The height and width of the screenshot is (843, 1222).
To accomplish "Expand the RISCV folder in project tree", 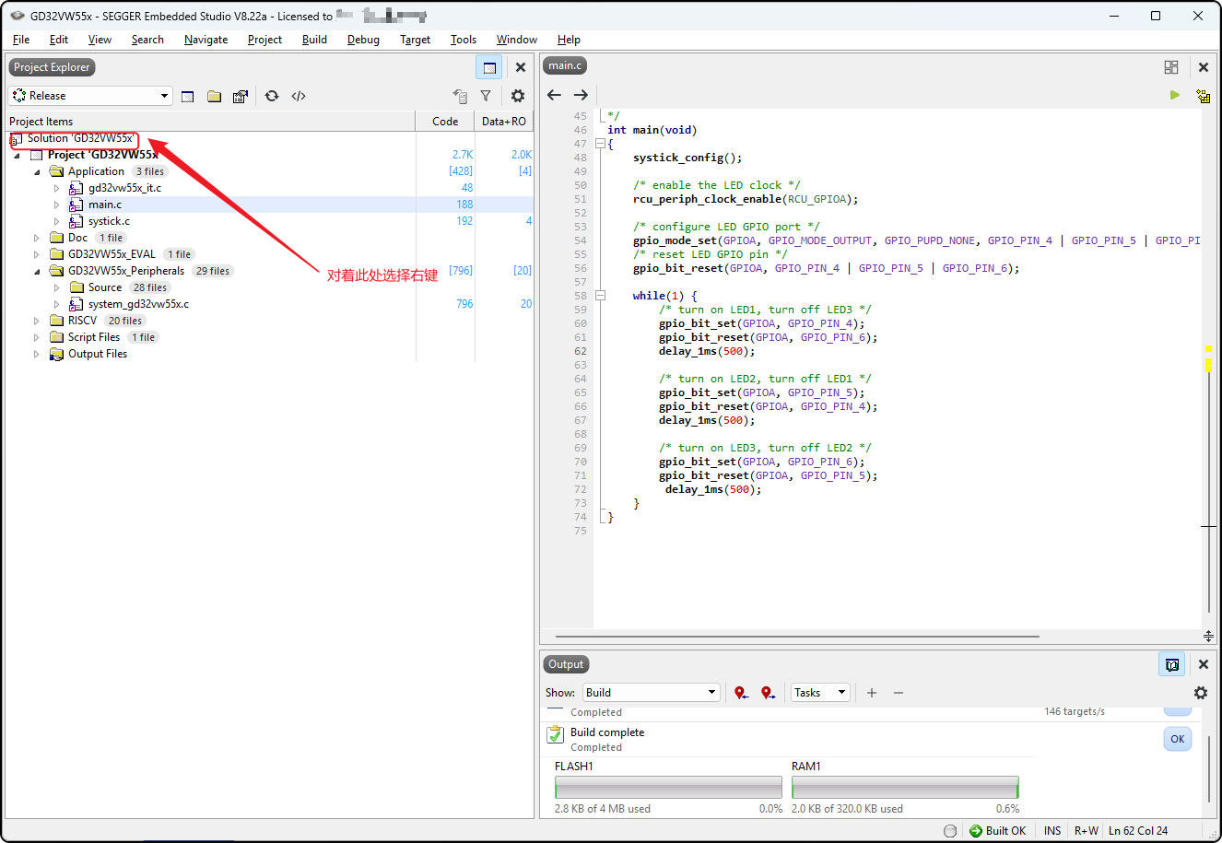I will (37, 321).
